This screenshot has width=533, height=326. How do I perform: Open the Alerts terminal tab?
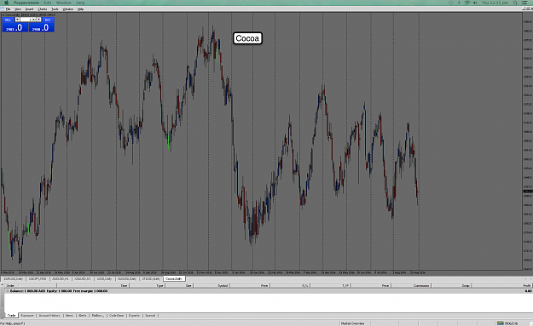click(83, 316)
